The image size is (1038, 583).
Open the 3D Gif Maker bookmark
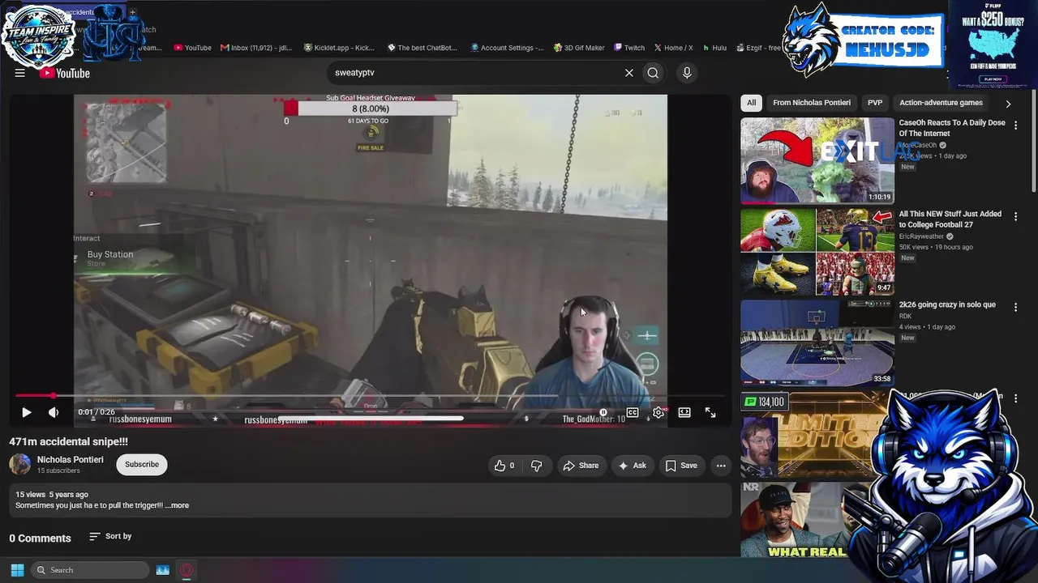(579, 48)
